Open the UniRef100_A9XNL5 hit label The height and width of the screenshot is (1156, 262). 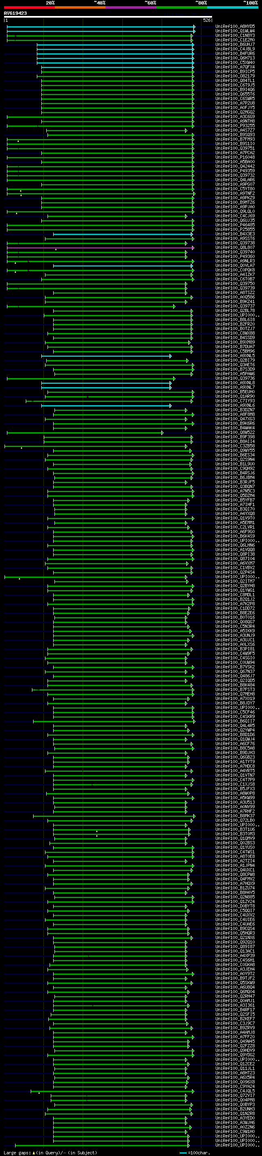tap(235, 356)
